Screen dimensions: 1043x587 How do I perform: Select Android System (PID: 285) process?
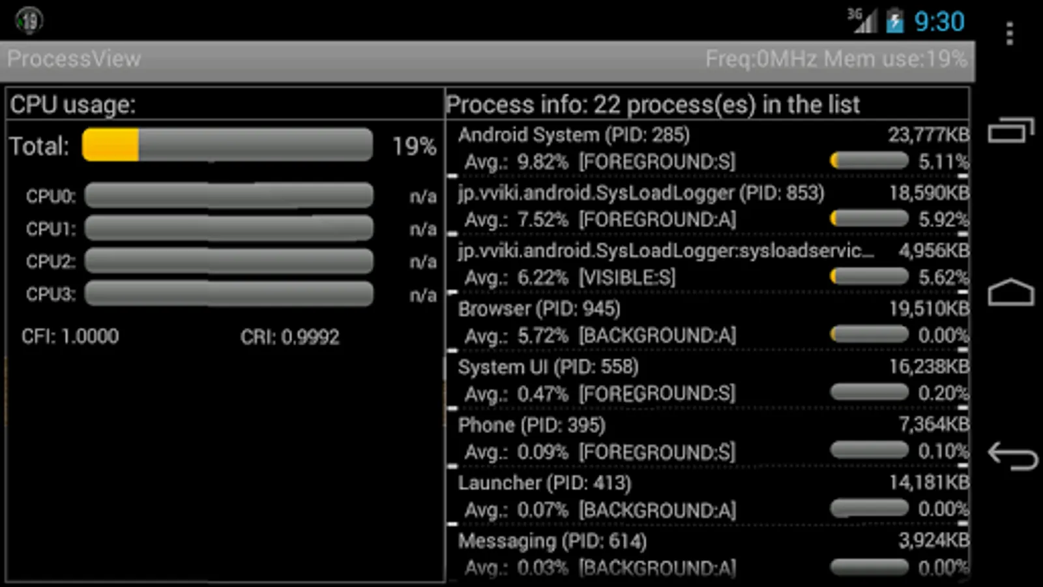click(x=708, y=148)
